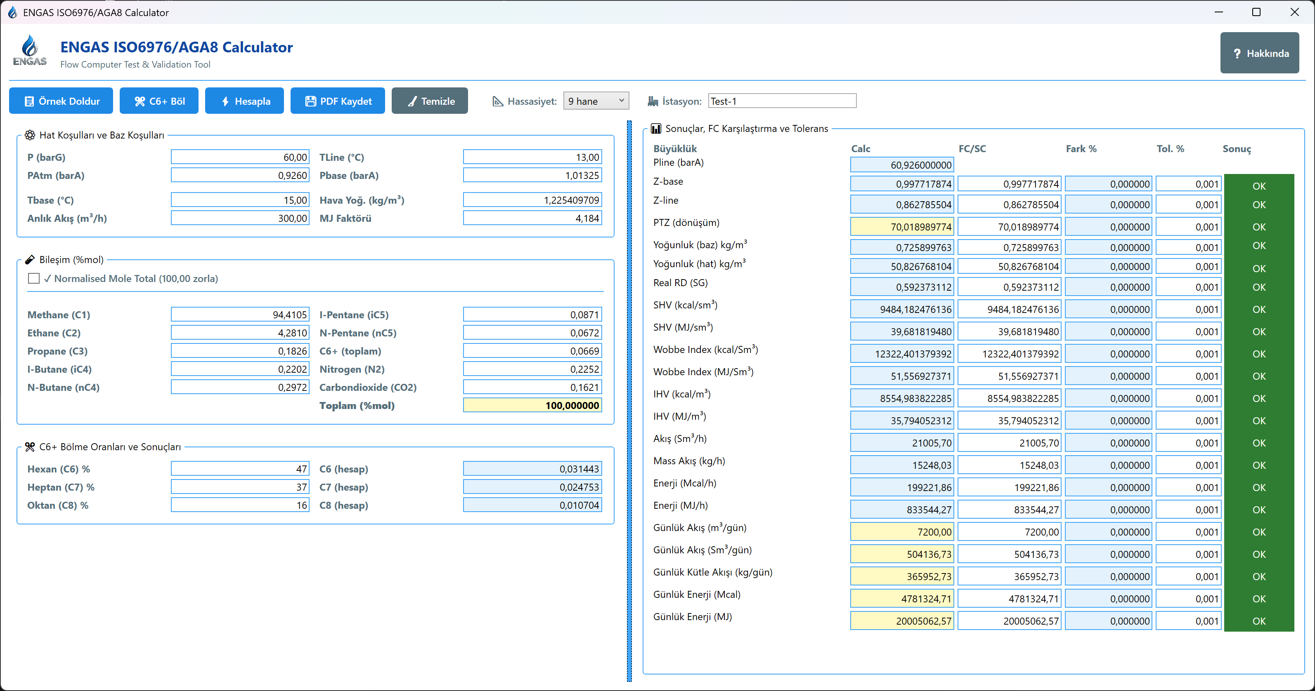Click the Test-1 İstasyon text field
The width and height of the screenshot is (1315, 691).
(782, 101)
